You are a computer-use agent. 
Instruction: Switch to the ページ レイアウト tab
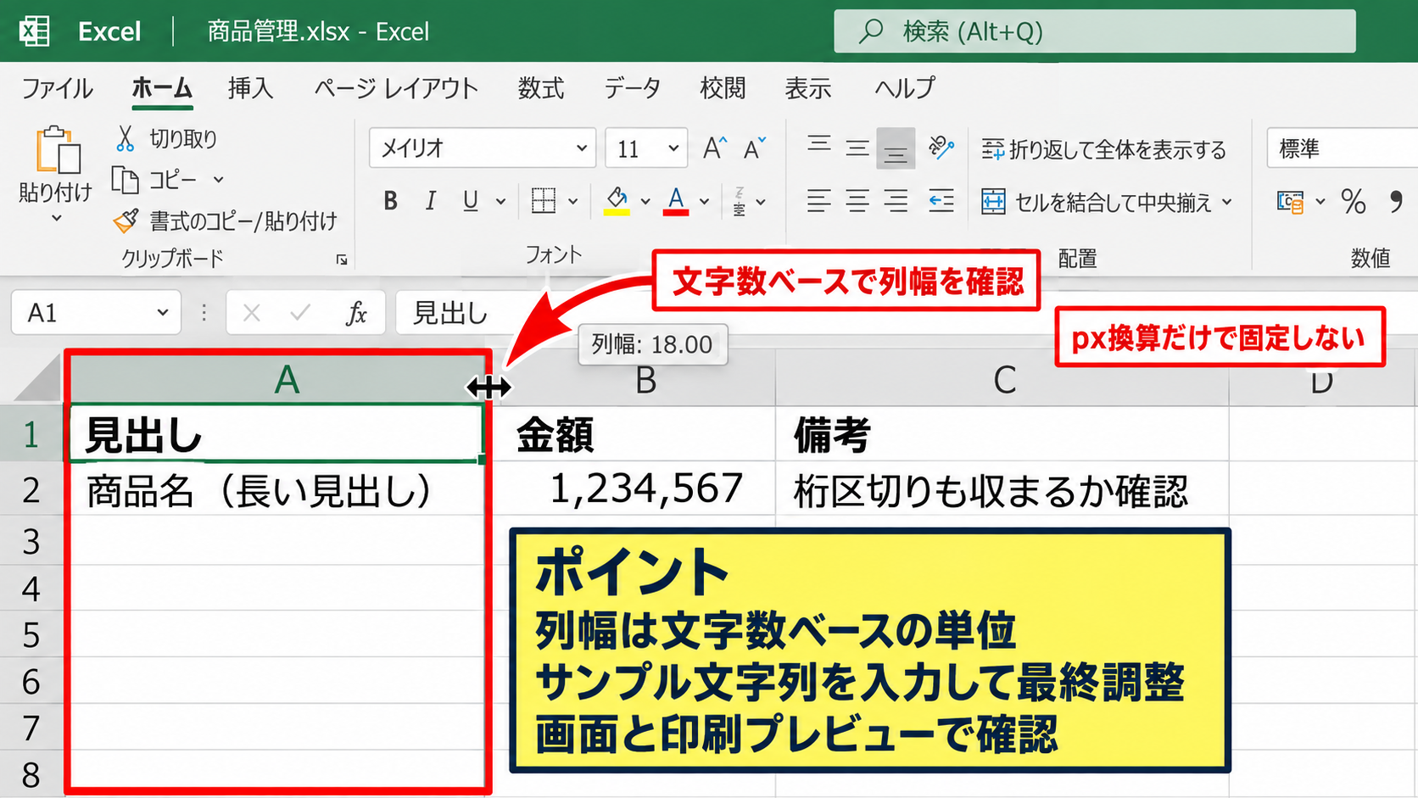(396, 88)
